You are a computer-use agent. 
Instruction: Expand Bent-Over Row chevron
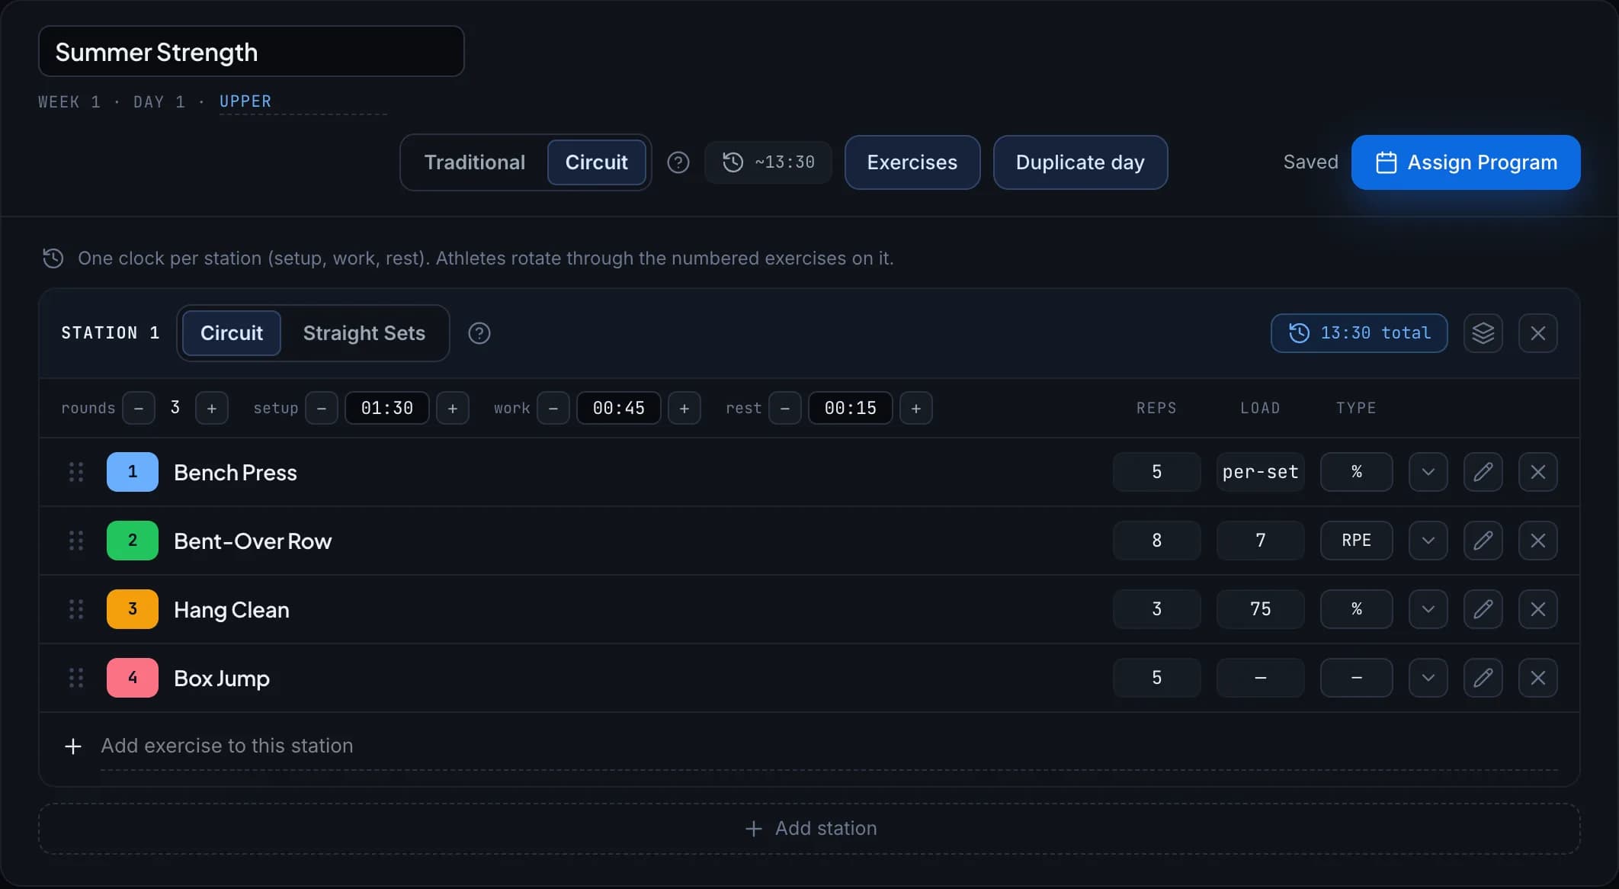[x=1428, y=541]
